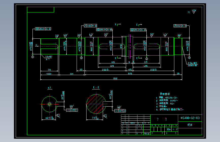
Task: Select the symmetry tolerance frame 0.05 C
Action: coord(72,110)
